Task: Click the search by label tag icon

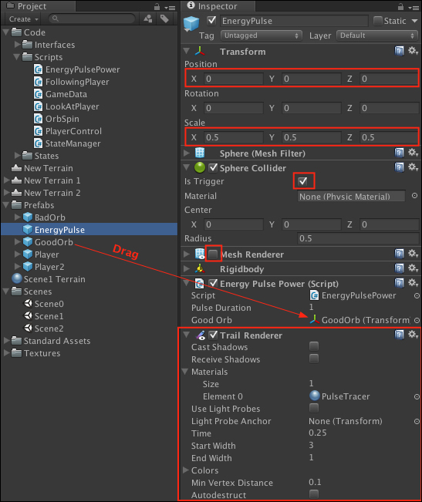Action: pos(164,19)
